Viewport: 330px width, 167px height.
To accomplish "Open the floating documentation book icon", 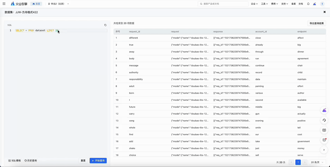I will [324, 130].
